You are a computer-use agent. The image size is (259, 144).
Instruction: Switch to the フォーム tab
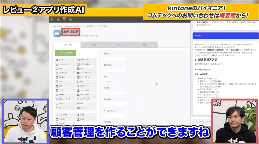[x=68, y=45]
